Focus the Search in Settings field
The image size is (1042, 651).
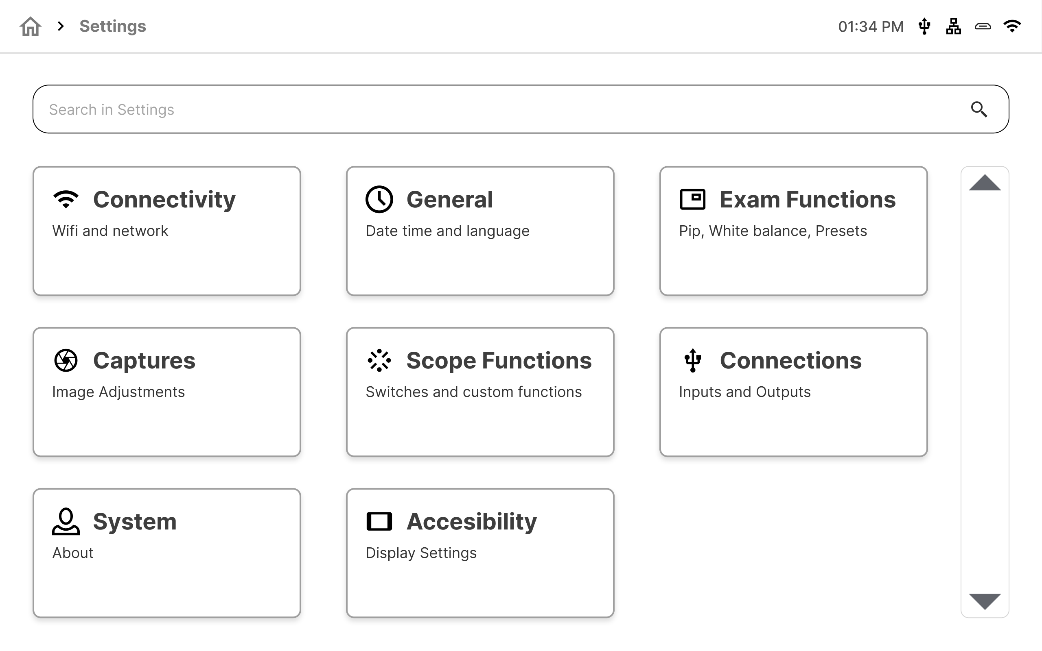(x=521, y=109)
